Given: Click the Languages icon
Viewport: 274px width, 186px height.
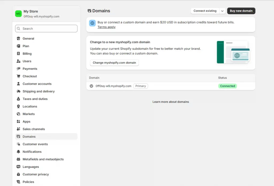Looking at the screenshot, I should click(x=18, y=167).
